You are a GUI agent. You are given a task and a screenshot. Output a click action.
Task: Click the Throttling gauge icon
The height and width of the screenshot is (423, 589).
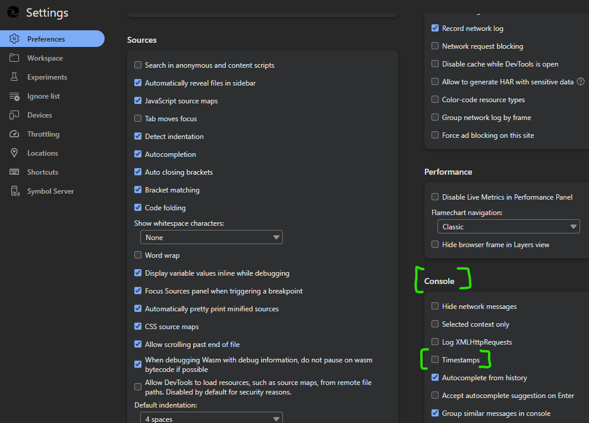click(x=14, y=134)
